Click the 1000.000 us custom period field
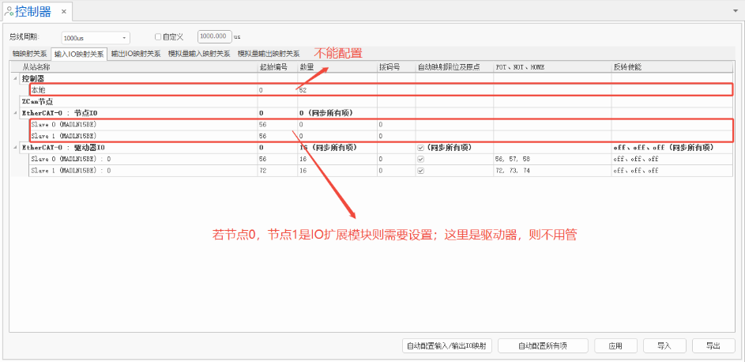 pyautogui.click(x=215, y=36)
